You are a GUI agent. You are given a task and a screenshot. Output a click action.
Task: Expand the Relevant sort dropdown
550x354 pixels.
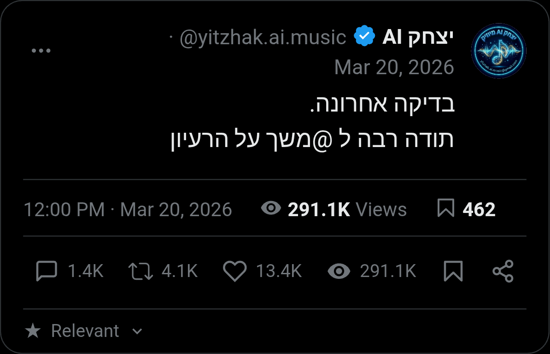click(x=85, y=330)
